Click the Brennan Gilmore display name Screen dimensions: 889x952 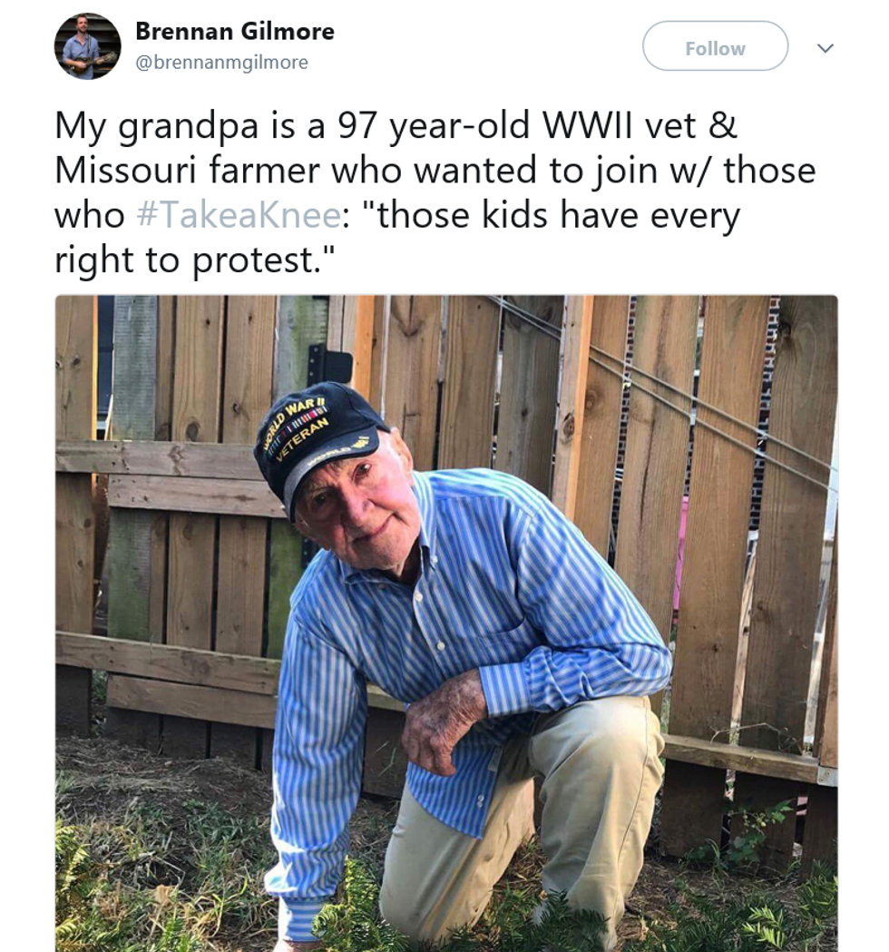235,31
